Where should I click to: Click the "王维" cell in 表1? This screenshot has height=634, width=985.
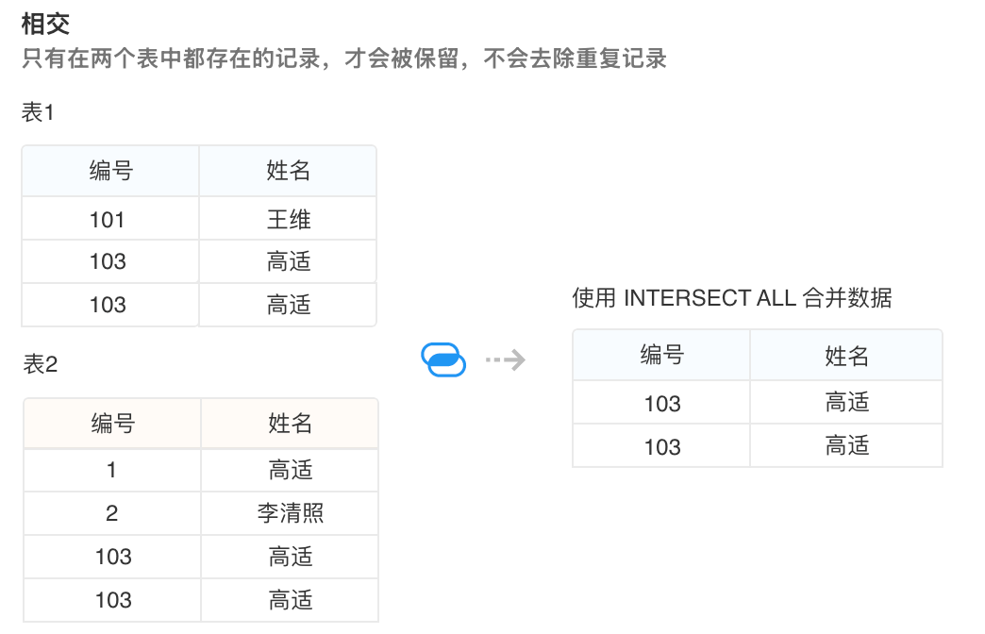click(x=288, y=220)
